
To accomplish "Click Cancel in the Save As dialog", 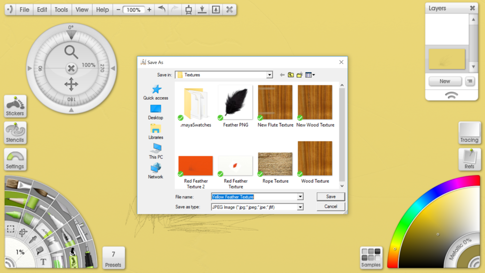I will pos(330,206).
